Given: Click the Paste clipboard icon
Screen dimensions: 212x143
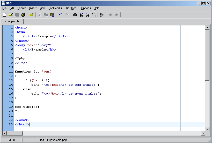Looking at the screenshot, I should click(x=52, y=15).
